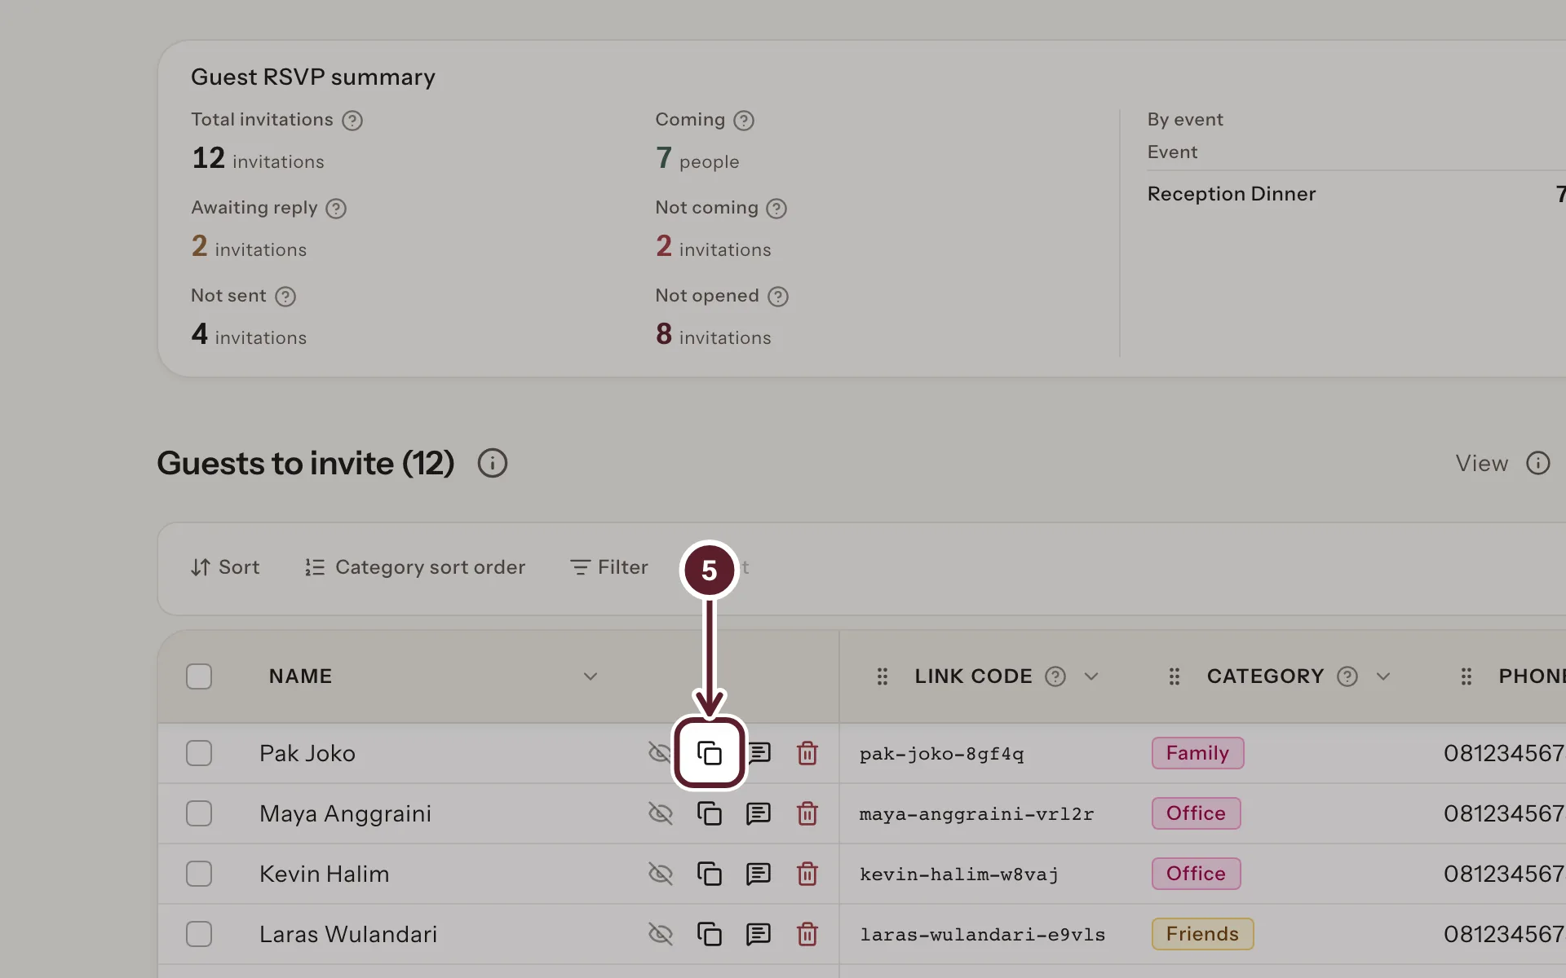The height and width of the screenshot is (978, 1566).
Task: Show help for CATEGORY column
Action: tap(1347, 676)
